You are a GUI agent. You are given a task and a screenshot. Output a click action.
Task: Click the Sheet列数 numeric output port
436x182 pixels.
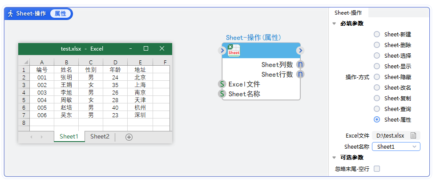point(300,65)
